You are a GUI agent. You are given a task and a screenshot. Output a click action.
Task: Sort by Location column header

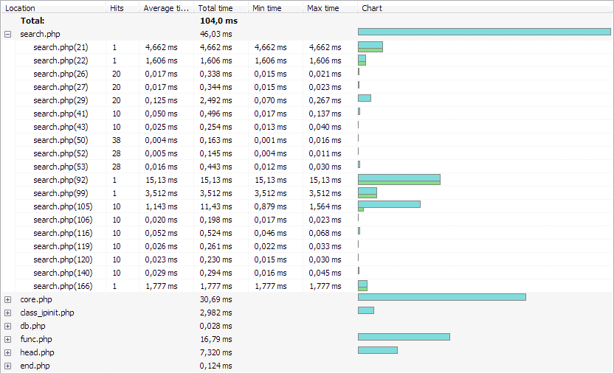click(x=52, y=8)
